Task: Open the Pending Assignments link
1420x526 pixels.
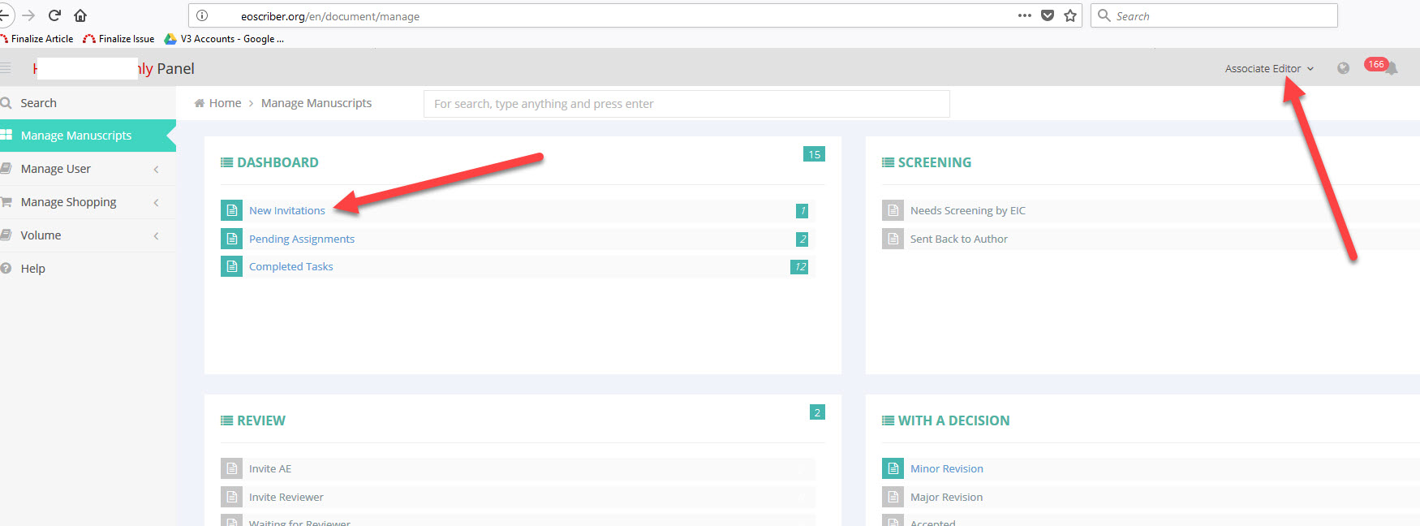Action: click(302, 239)
